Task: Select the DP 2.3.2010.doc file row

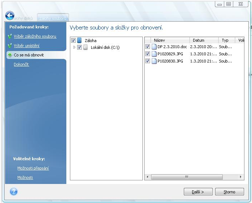Action: [194, 47]
